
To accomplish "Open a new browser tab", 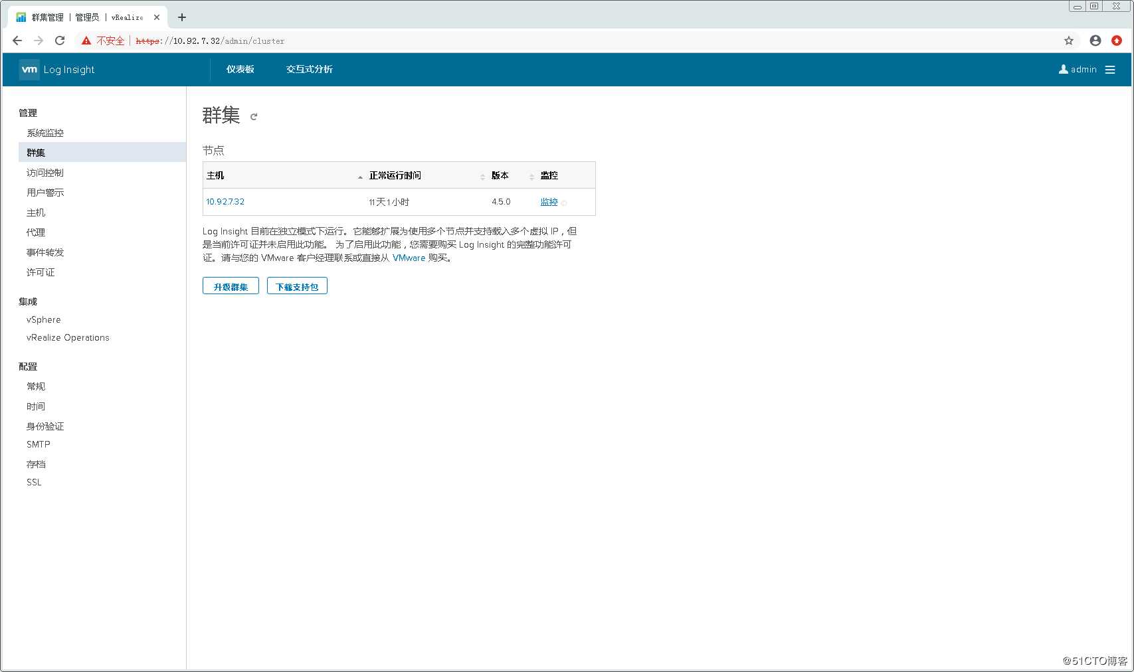I will (182, 17).
